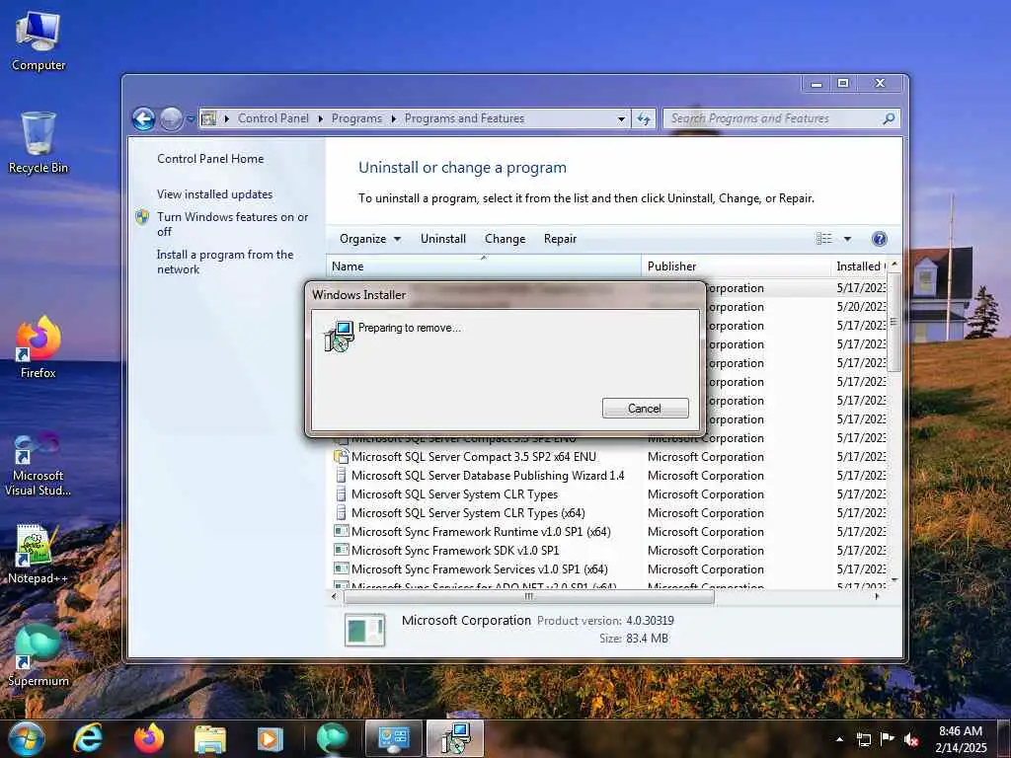Viewport: 1011px width, 758px height.
Task: Sort by the Name column header
Action: [x=484, y=266]
